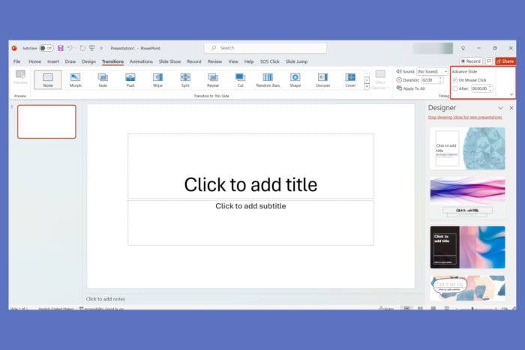Choose the dark pink-blue design idea

tap(468, 247)
